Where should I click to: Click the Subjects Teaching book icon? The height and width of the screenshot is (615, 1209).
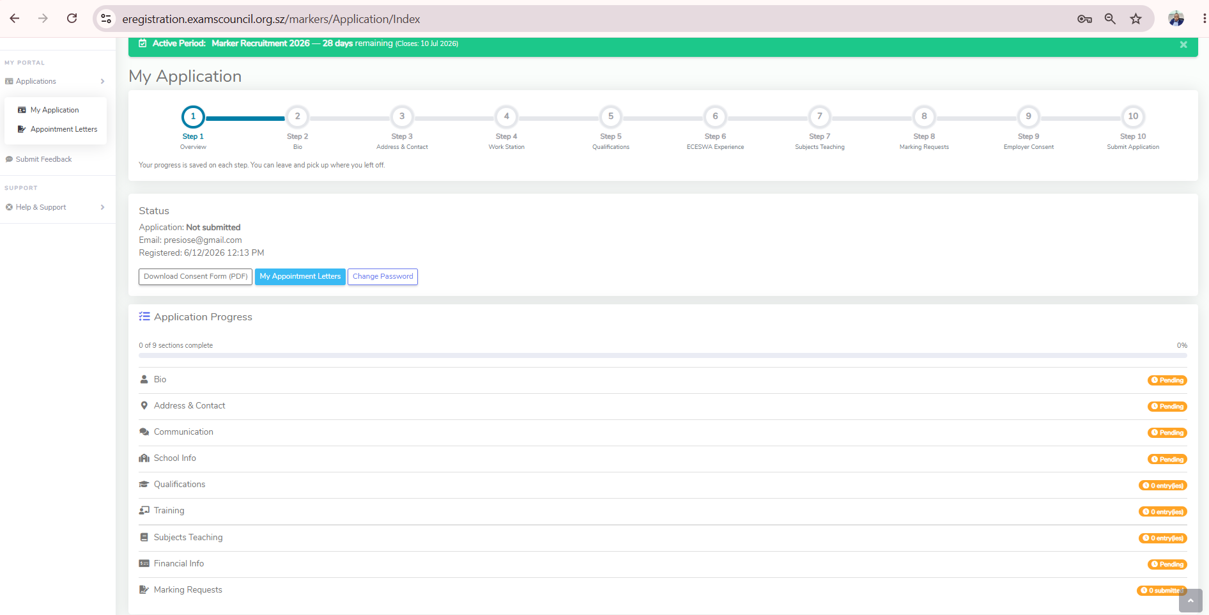click(144, 538)
